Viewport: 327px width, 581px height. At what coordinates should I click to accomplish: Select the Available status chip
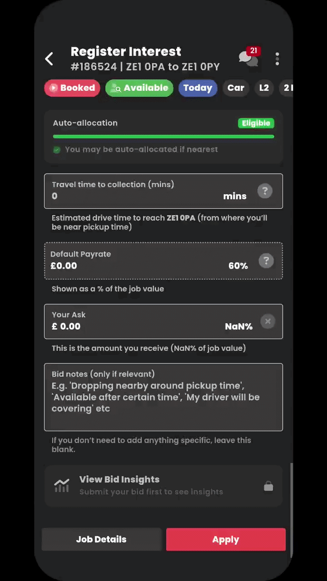click(x=139, y=88)
